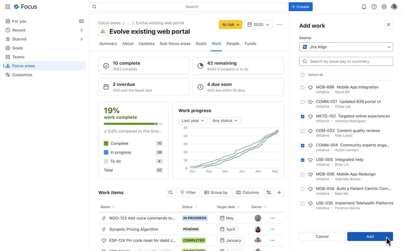Expand the Last year dropdown

[x=192, y=121]
